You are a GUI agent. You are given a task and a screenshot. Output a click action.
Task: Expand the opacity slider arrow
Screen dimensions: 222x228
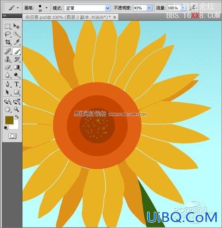coord(149,8)
